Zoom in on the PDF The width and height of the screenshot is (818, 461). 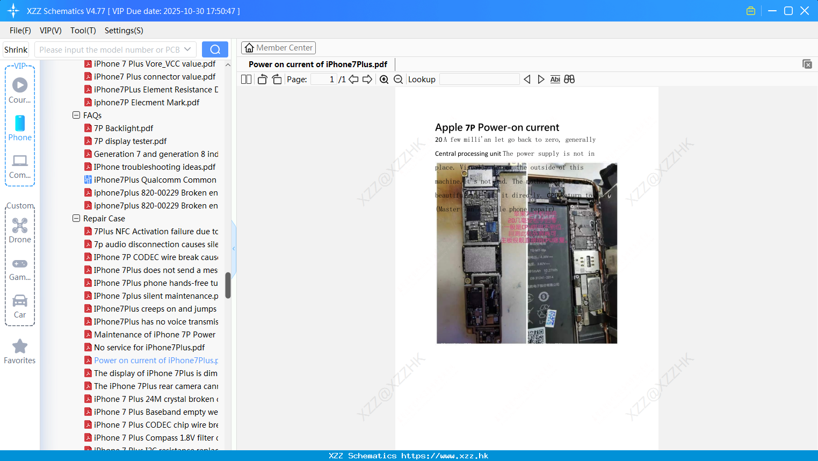[x=384, y=80]
